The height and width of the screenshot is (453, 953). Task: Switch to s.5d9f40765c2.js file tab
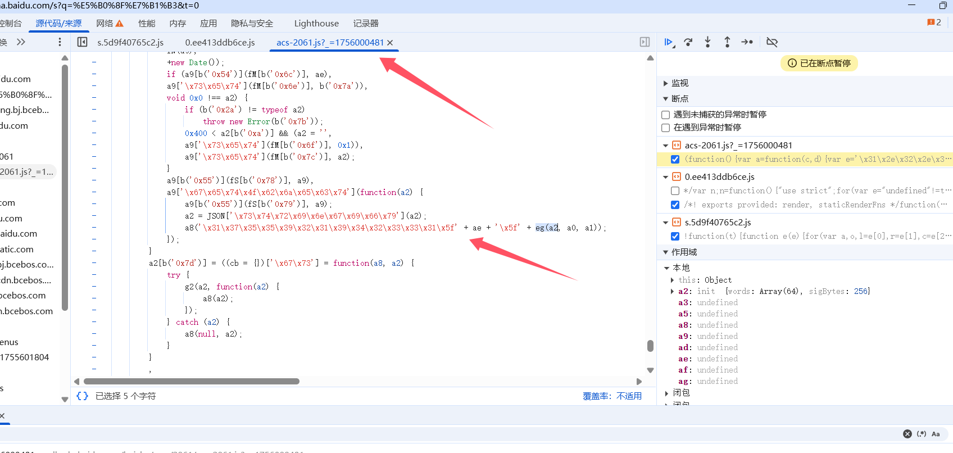click(130, 43)
